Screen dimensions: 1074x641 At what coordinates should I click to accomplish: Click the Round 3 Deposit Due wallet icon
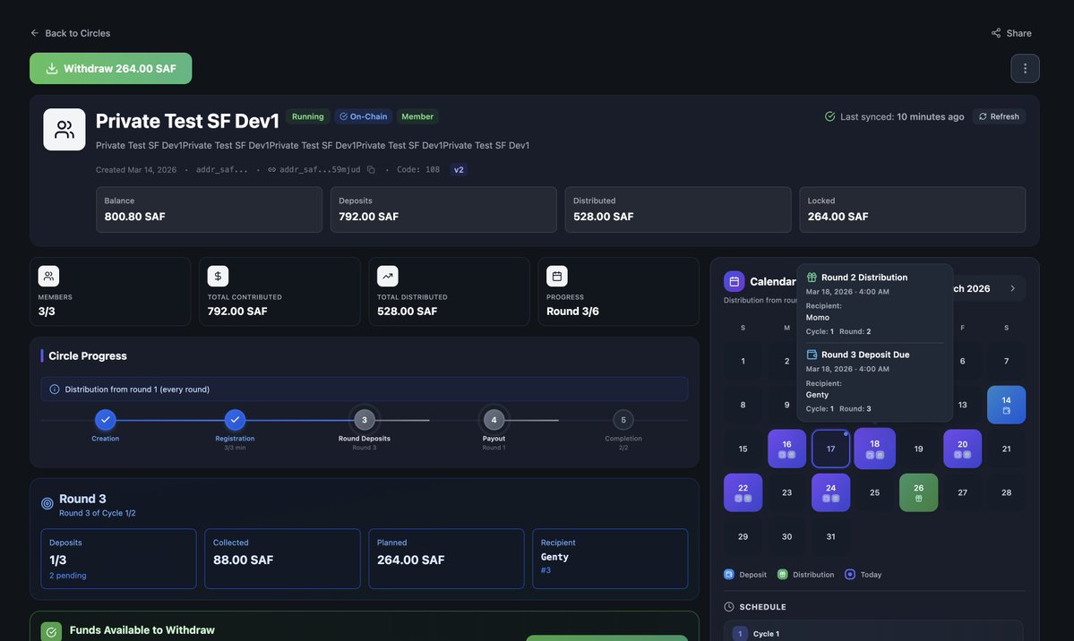point(812,355)
